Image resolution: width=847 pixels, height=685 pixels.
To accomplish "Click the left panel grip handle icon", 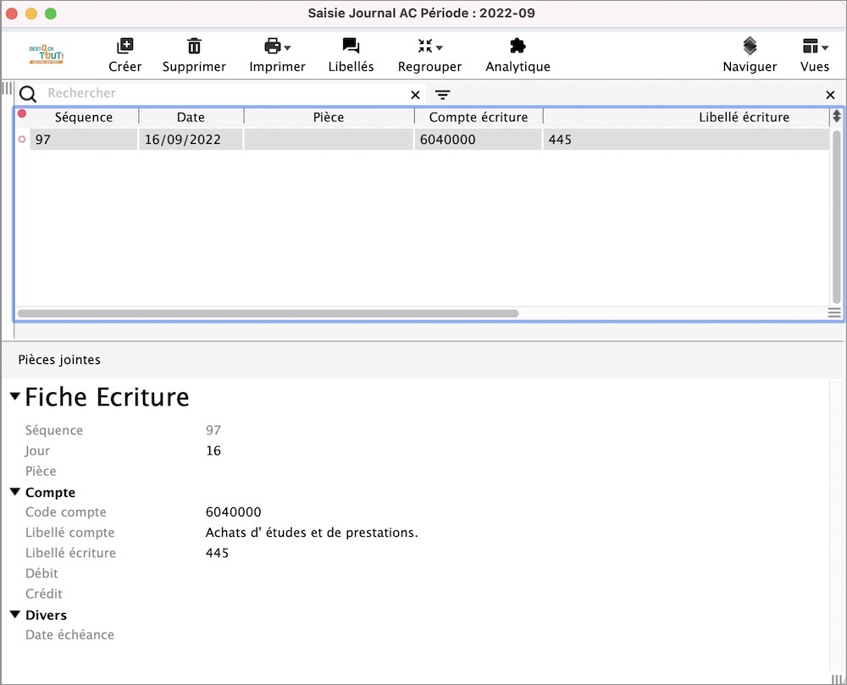I will pyautogui.click(x=7, y=88).
